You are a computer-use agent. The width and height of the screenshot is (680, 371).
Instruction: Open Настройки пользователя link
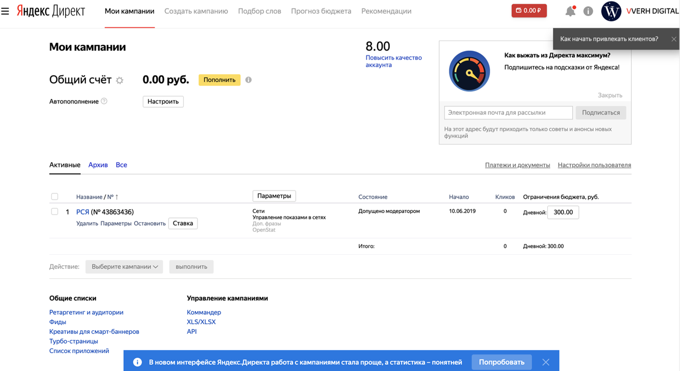click(x=594, y=165)
